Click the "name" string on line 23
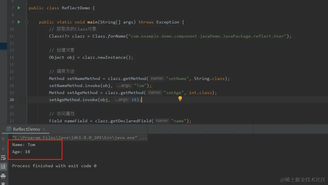328x185 pixels. click(x=179, y=121)
